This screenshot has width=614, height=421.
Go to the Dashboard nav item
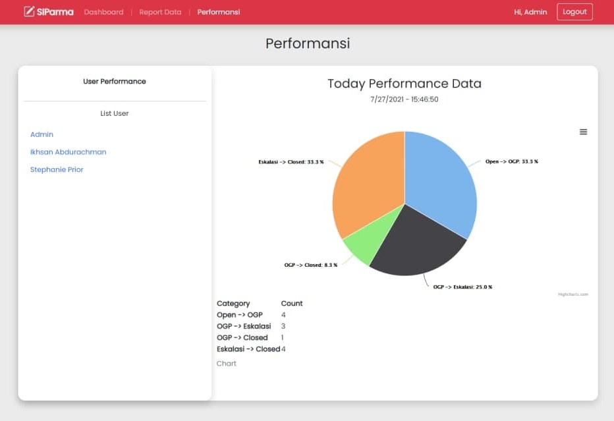[x=103, y=12]
